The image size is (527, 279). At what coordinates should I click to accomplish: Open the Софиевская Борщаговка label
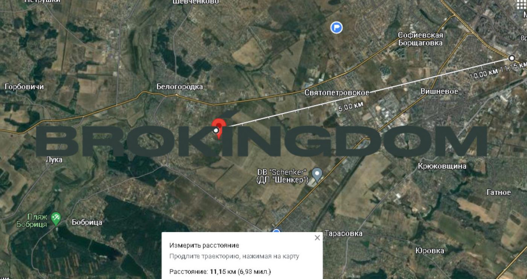point(420,39)
